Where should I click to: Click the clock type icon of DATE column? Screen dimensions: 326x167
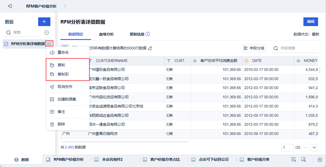click(x=246, y=61)
